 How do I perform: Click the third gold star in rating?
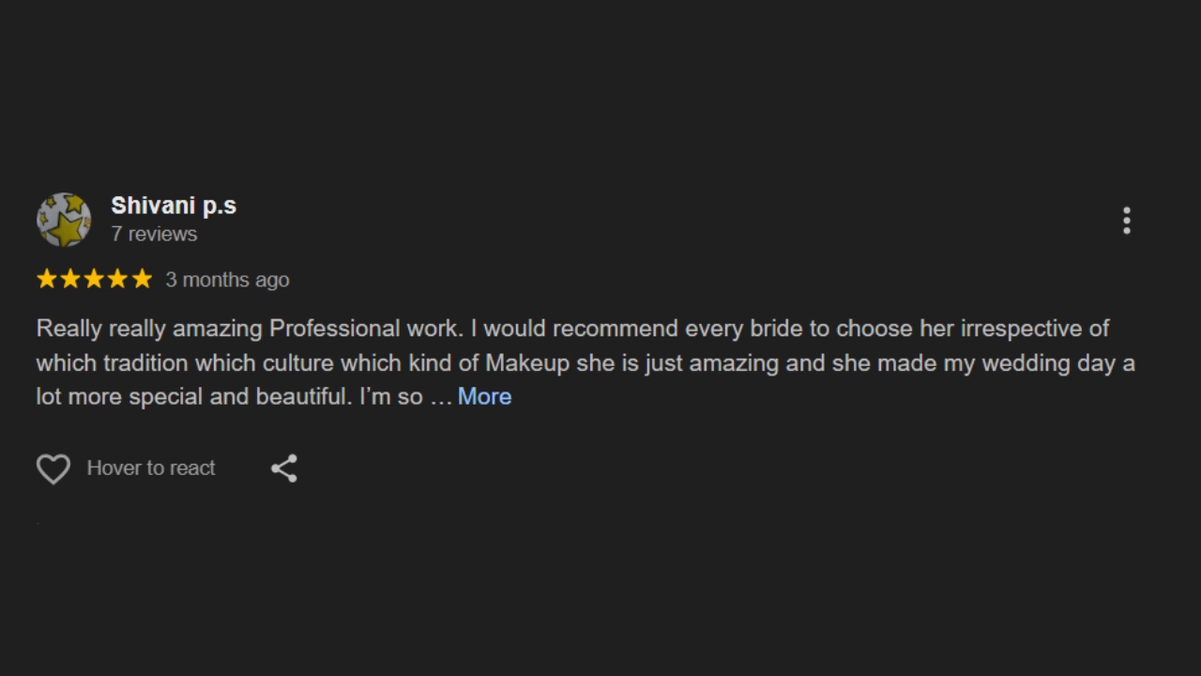pos(94,279)
